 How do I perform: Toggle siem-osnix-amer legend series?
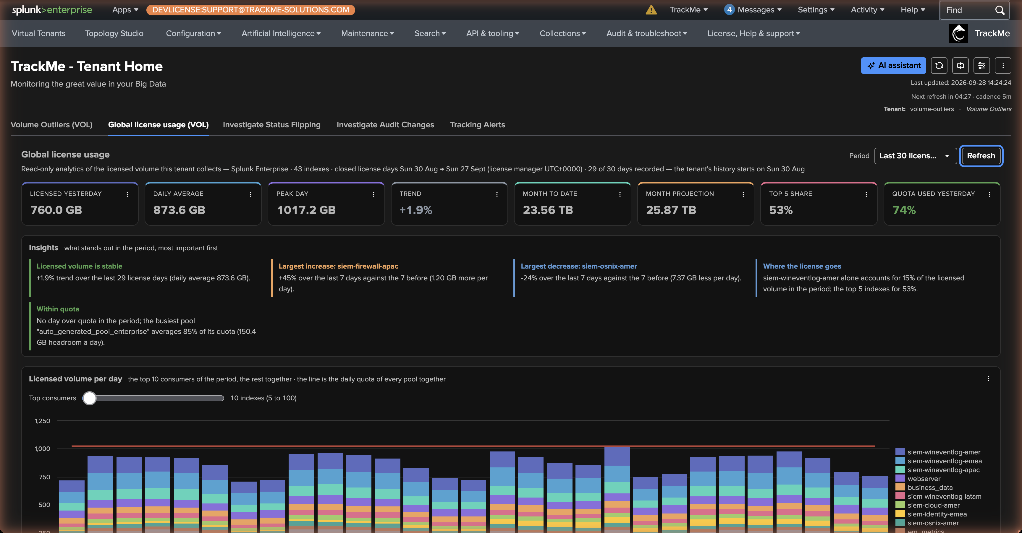928,523
